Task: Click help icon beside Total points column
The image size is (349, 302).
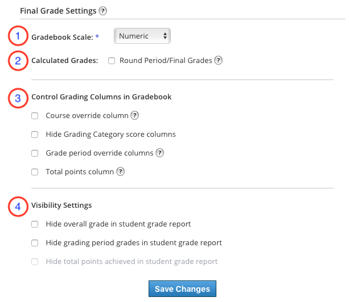Action: click(x=121, y=171)
